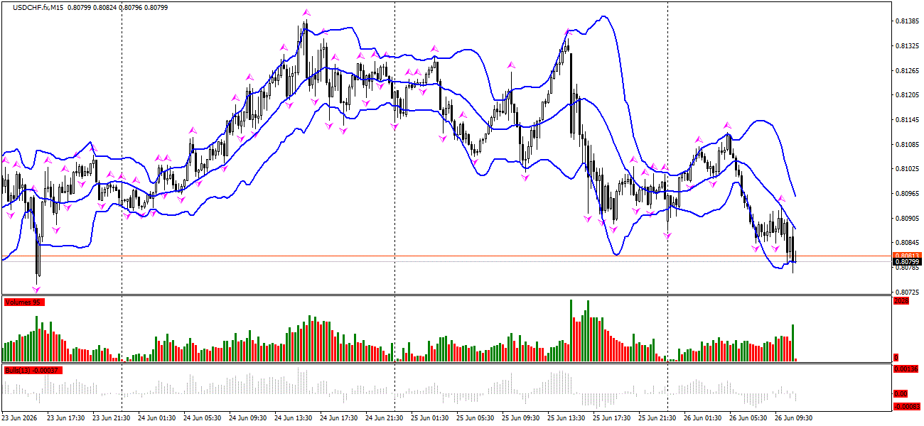The image size is (924, 426).
Task: Click the 24 Jun 21:30 time label
Action: point(384,418)
